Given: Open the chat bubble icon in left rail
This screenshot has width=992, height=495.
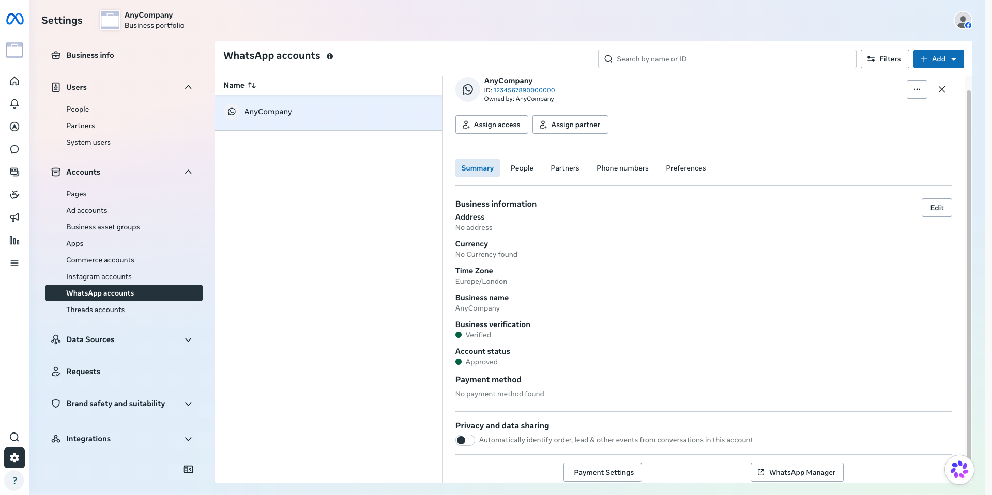Looking at the screenshot, I should pyautogui.click(x=14, y=149).
